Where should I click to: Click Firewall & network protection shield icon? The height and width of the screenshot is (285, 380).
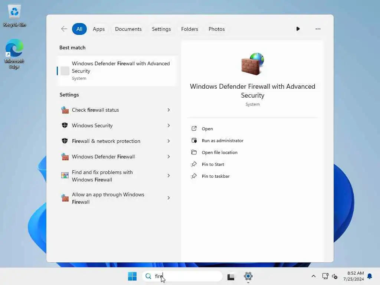coord(65,141)
